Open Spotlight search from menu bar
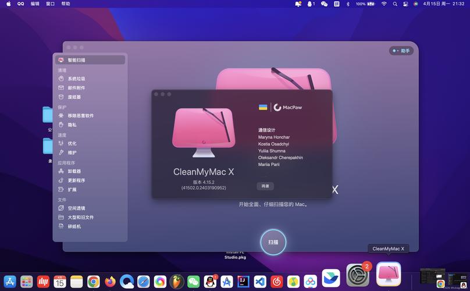Image resolution: width=470 pixels, height=291 pixels. coord(395,4)
